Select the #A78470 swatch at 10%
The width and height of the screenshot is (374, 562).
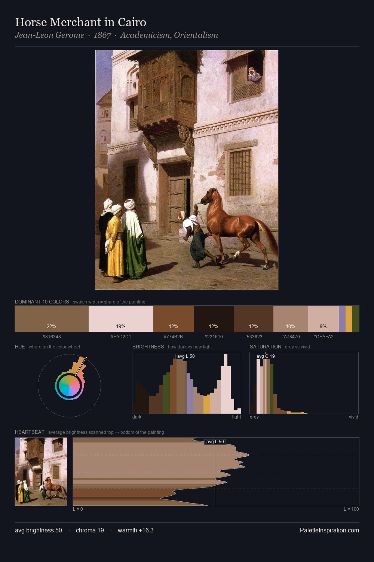(291, 319)
